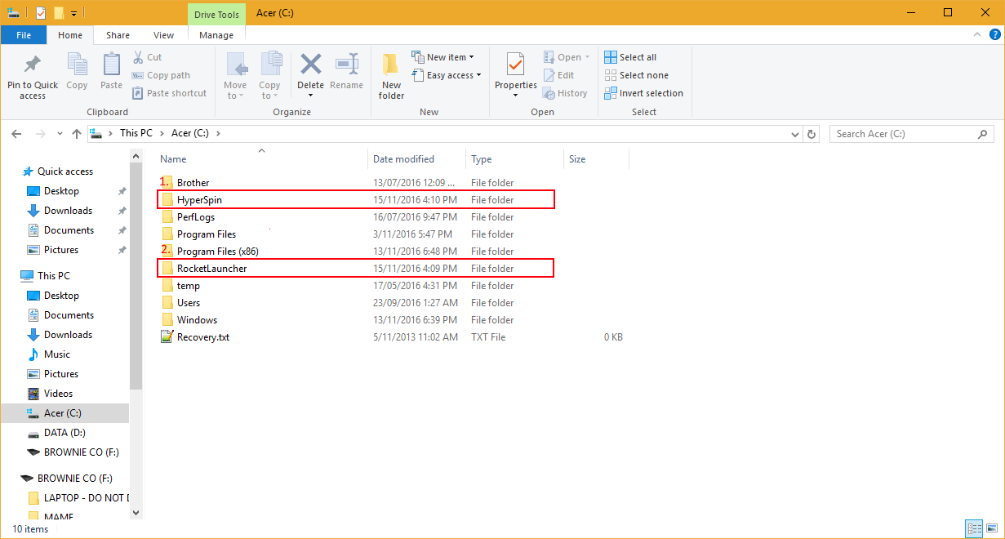The image size is (1005, 539).
Task: Click Select all in ribbon
Action: point(630,57)
